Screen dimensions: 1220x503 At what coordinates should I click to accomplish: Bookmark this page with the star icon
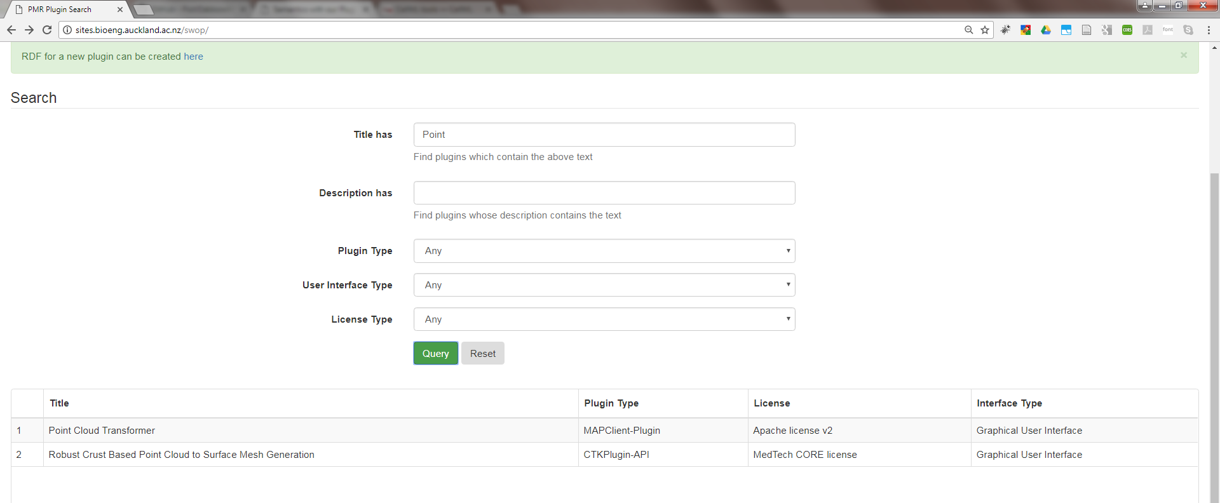985,30
